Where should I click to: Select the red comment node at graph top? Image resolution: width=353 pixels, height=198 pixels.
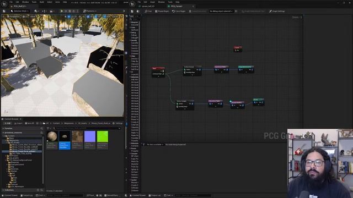point(238,49)
